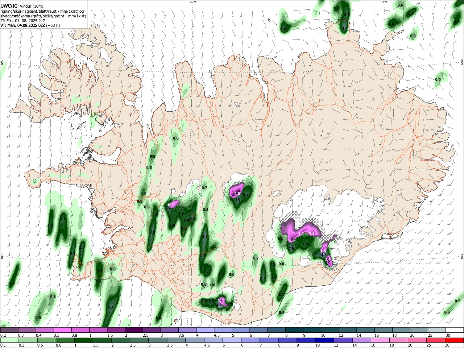Screen dimensions: 464x348
Task: Pick the dark navy blue swatch between 10 and 12
Action: coord(324,340)
